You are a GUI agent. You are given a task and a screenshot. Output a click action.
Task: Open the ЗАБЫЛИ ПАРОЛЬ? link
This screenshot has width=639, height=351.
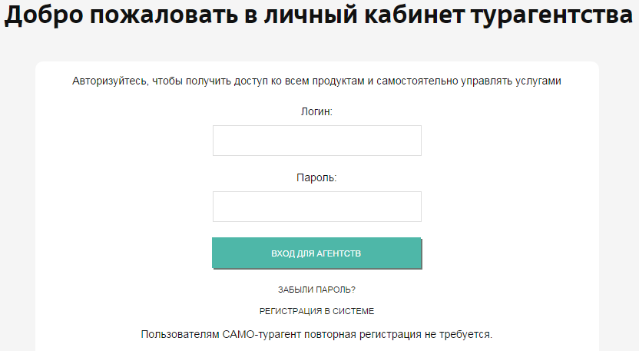316,290
